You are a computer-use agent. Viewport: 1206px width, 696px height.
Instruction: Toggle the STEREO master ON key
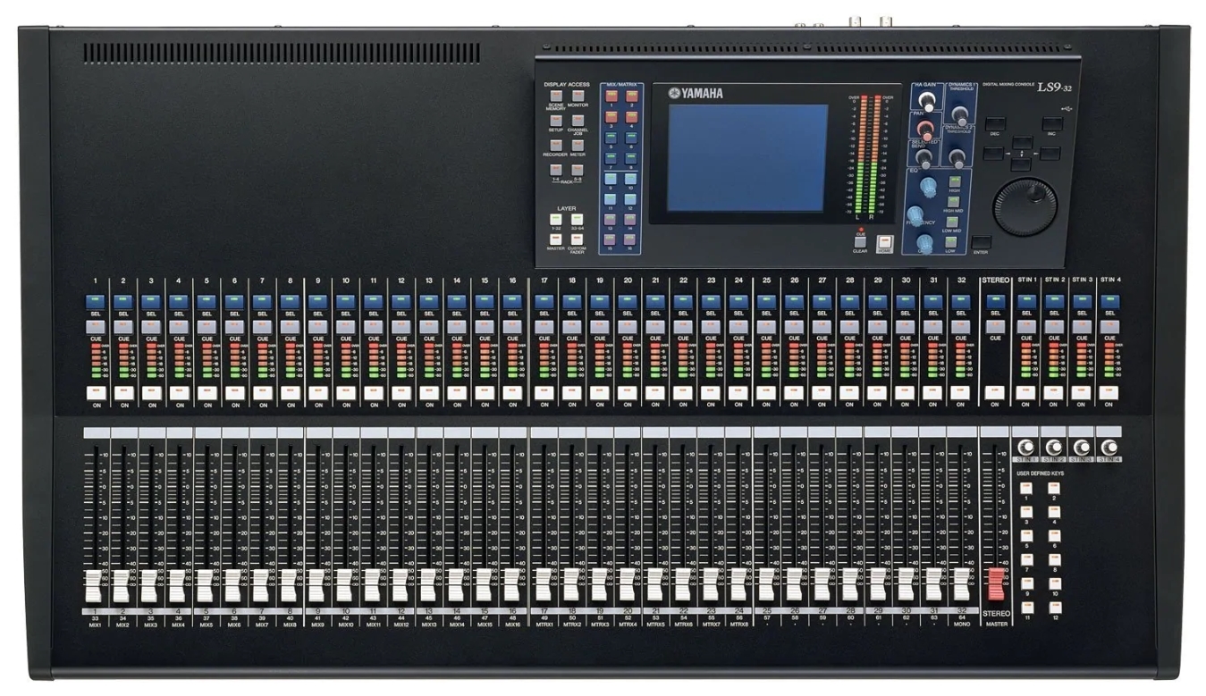[994, 391]
